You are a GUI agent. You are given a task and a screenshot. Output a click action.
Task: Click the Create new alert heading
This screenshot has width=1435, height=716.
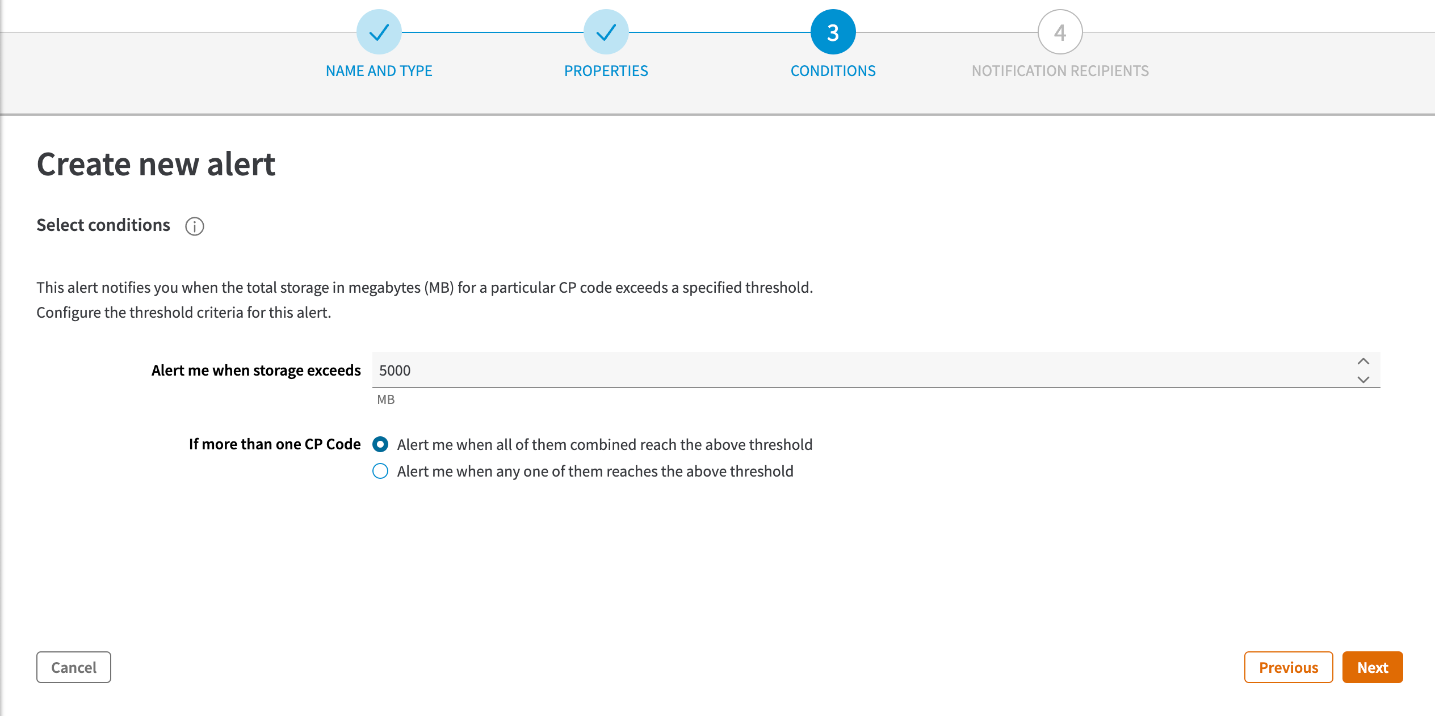click(x=156, y=165)
